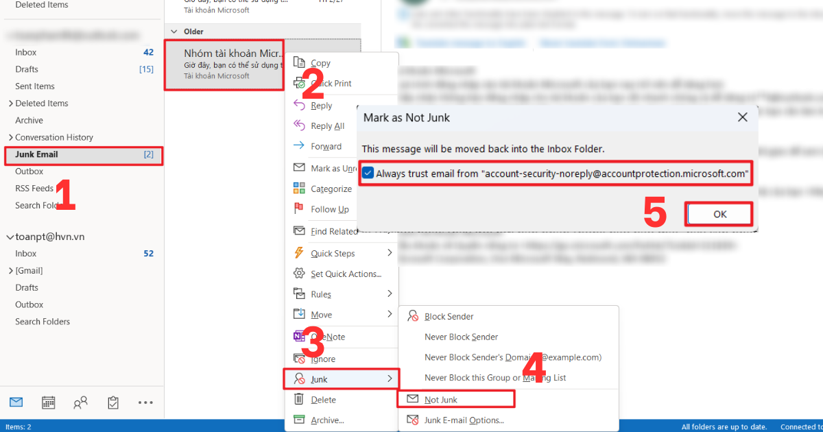This screenshot has width=823, height=432.
Task: Uncheck Always trust email from sender
Action: coord(368,172)
